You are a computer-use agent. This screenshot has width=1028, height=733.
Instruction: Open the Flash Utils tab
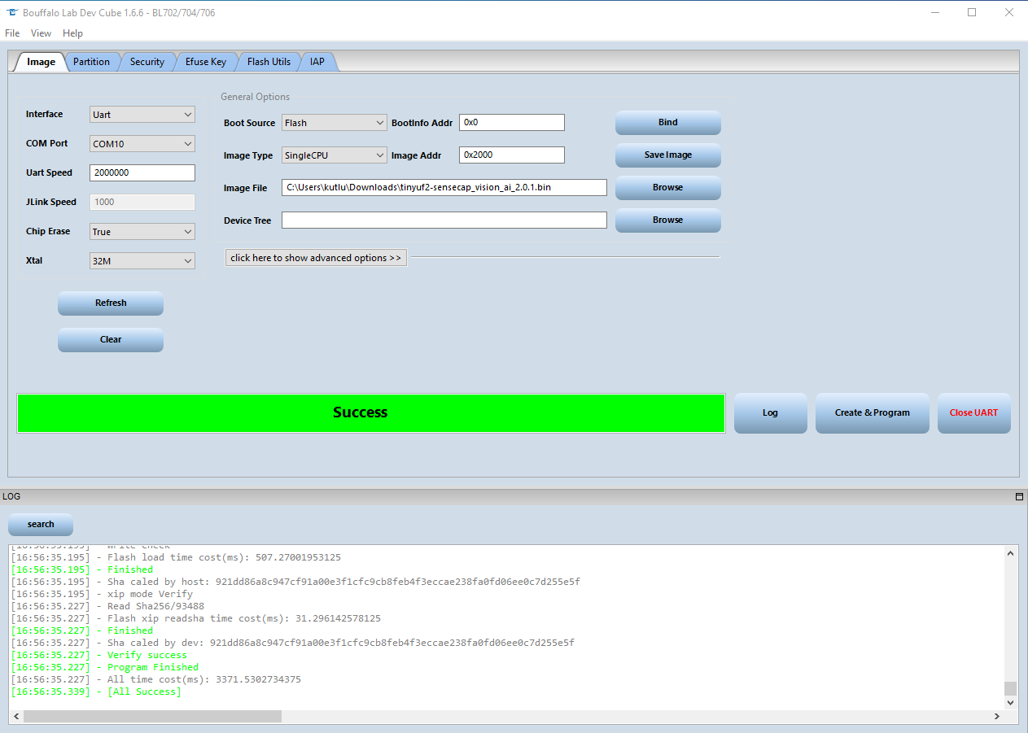pos(269,61)
